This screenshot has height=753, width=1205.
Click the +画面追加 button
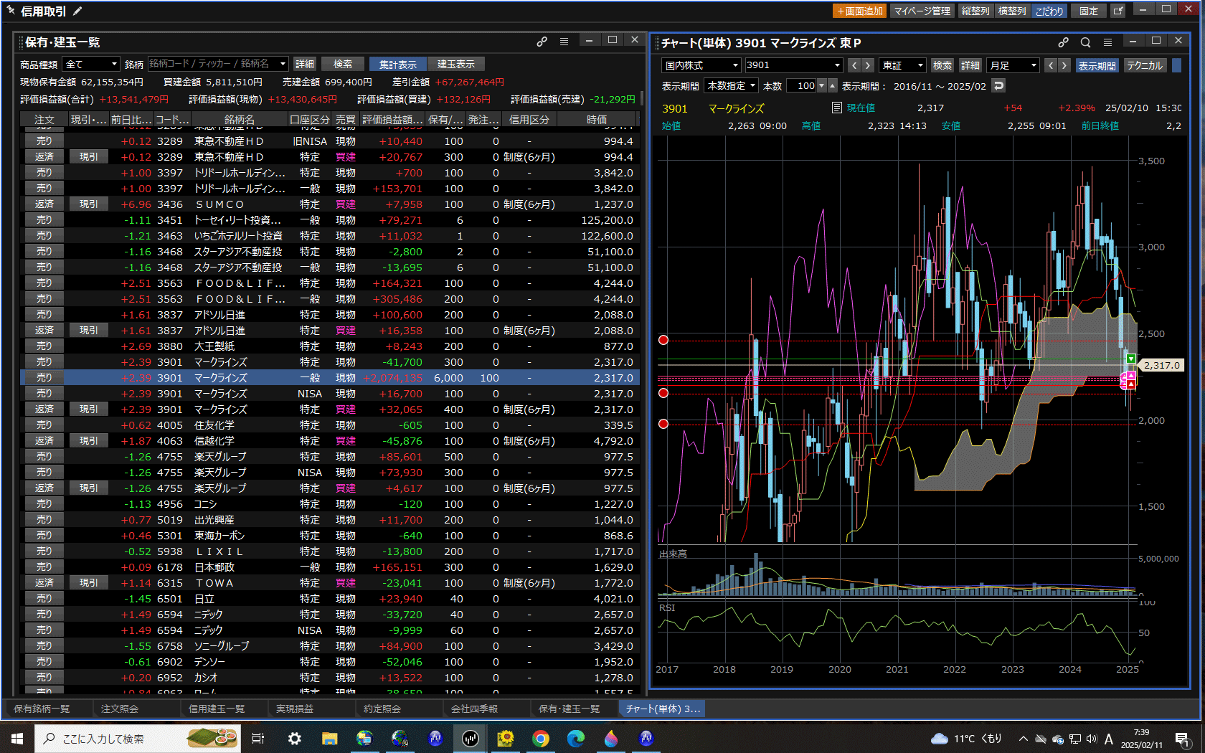click(x=859, y=11)
